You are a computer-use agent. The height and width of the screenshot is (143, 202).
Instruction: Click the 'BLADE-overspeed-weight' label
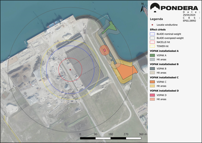click(x=170, y=38)
